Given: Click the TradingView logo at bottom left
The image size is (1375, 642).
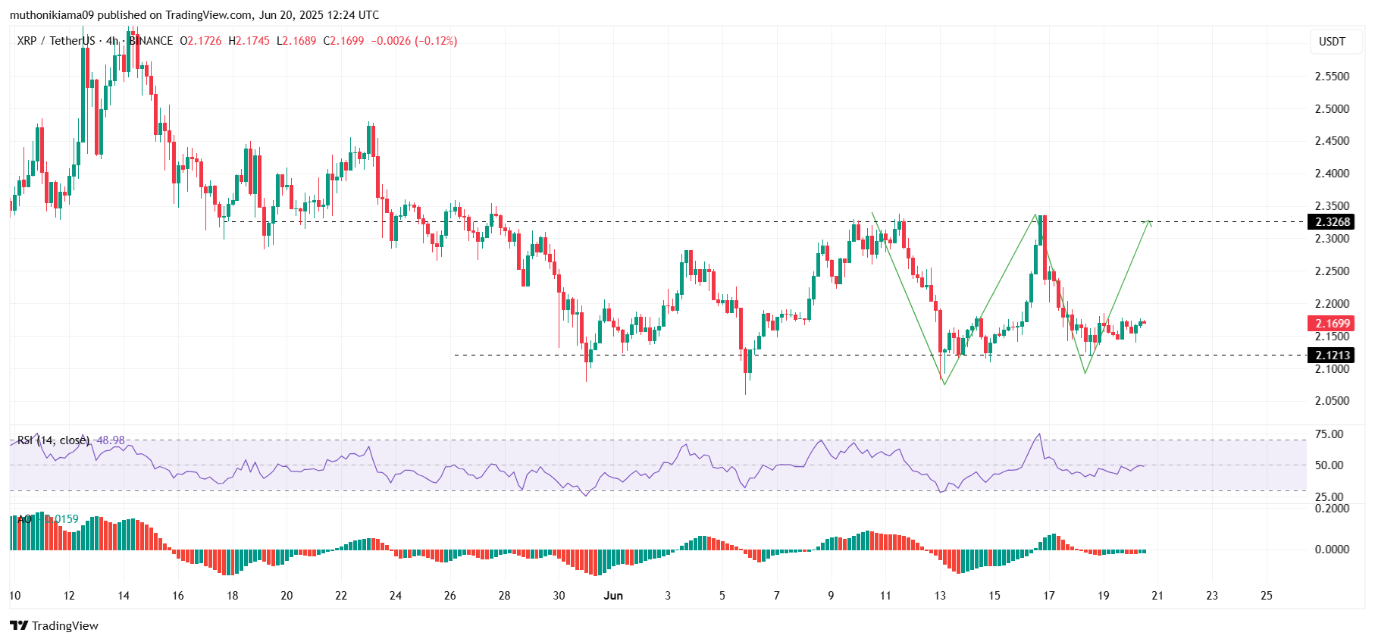Looking at the screenshot, I should (54, 625).
